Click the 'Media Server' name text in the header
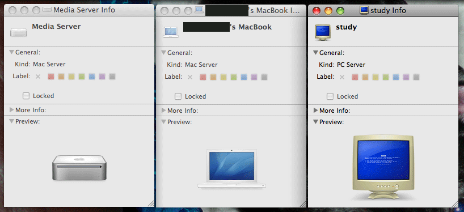 56,26
